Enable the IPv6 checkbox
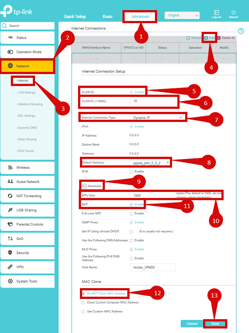The height and width of the screenshot is (333, 249). (131, 172)
